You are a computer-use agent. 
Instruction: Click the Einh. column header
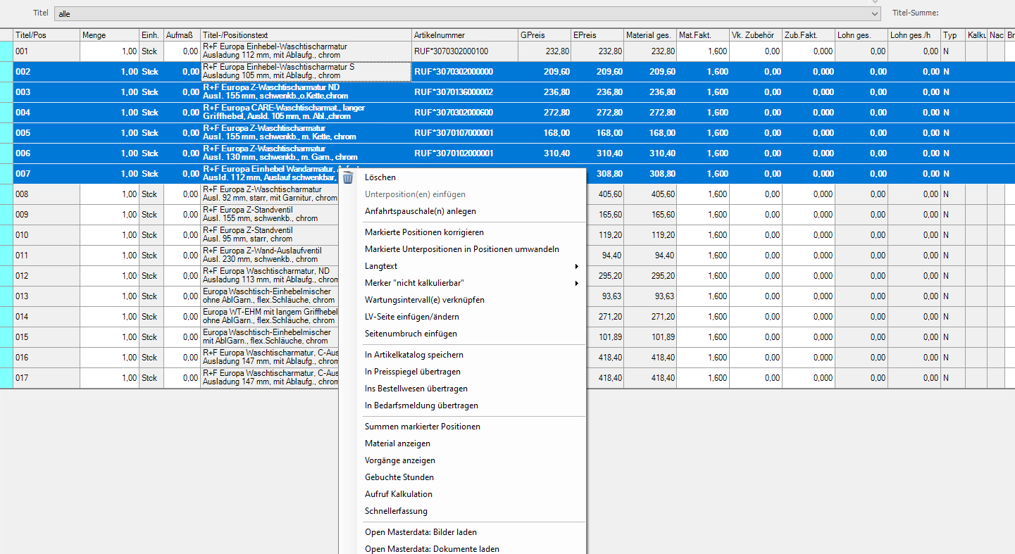click(x=151, y=35)
